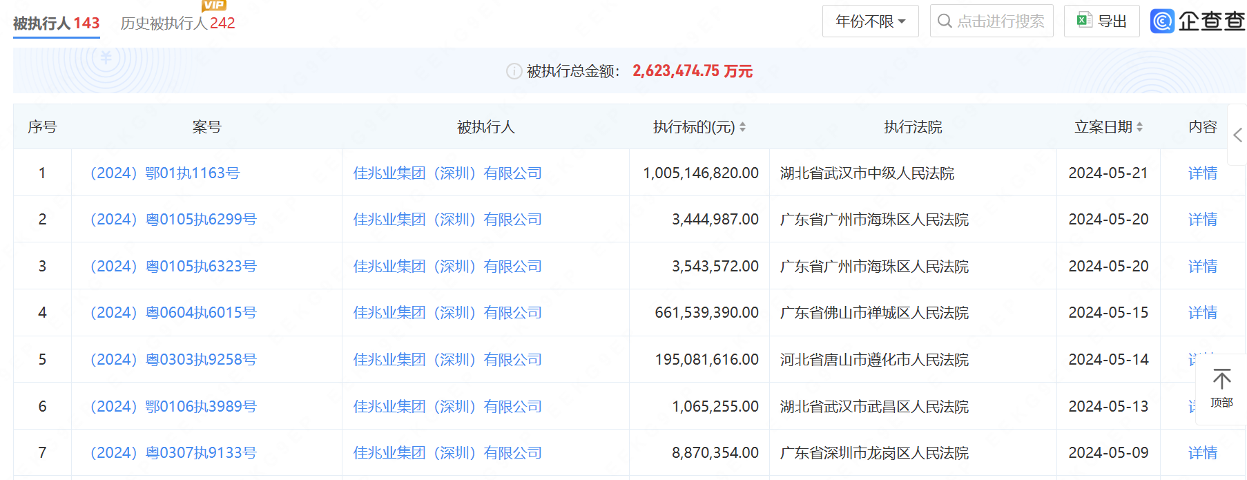This screenshot has width=1247, height=480.
Task: Click the 被执行人 column header
Action: coord(485,127)
